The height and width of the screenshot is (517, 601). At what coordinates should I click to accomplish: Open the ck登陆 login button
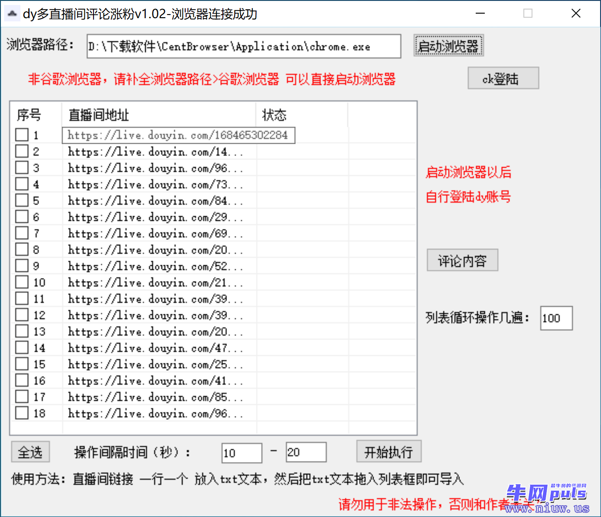503,78
